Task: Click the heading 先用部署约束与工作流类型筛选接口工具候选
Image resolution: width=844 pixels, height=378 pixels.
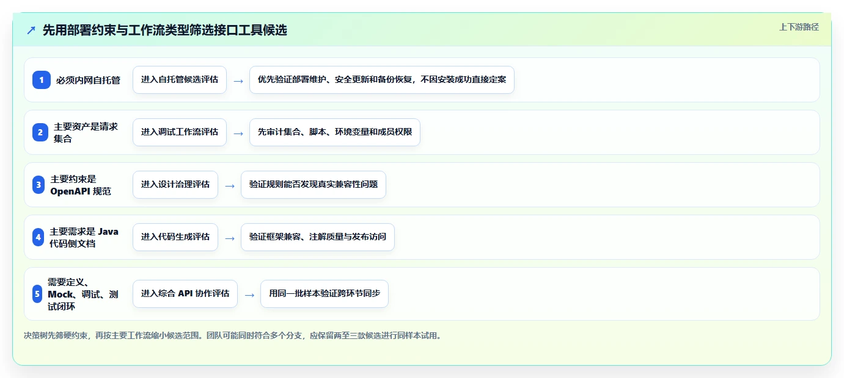Action: point(165,30)
